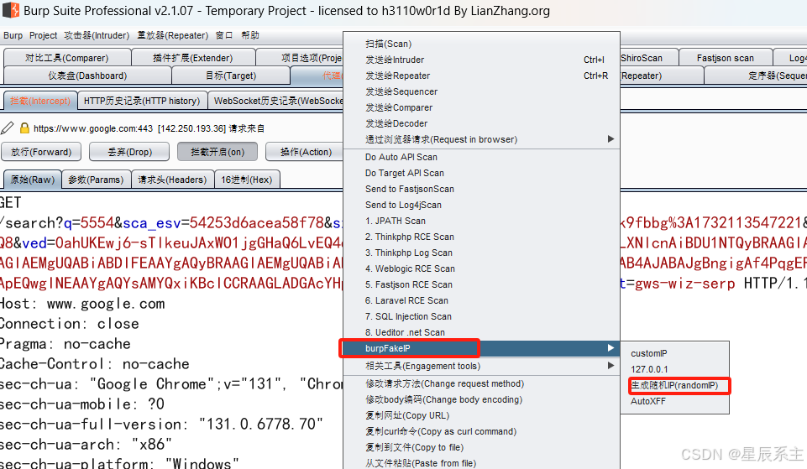Choose 扫描(Scan) in the context menu
Viewport: 807px width, 469px height.
click(481, 44)
